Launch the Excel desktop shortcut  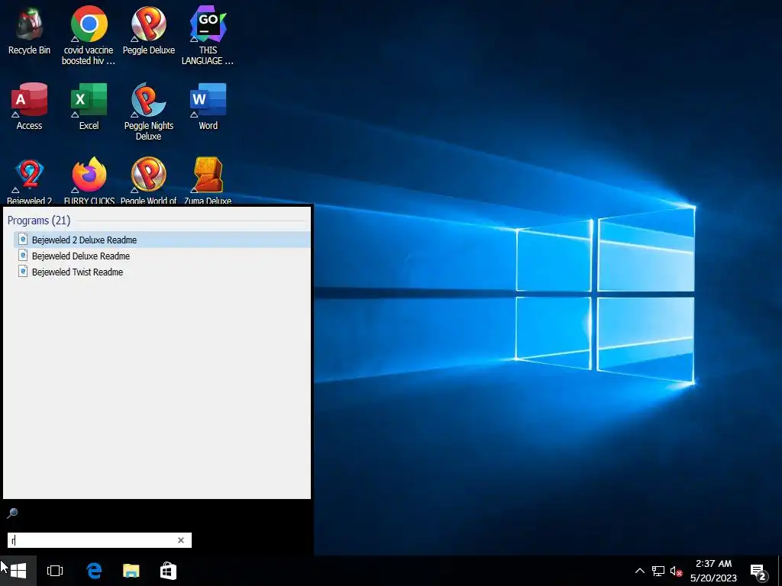coord(89,105)
